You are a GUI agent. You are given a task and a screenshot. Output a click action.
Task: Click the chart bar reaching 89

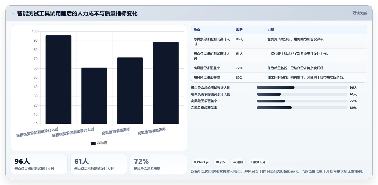(166, 83)
